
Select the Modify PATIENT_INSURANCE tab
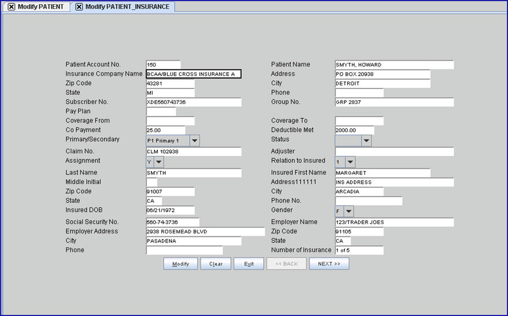pyautogui.click(x=123, y=7)
